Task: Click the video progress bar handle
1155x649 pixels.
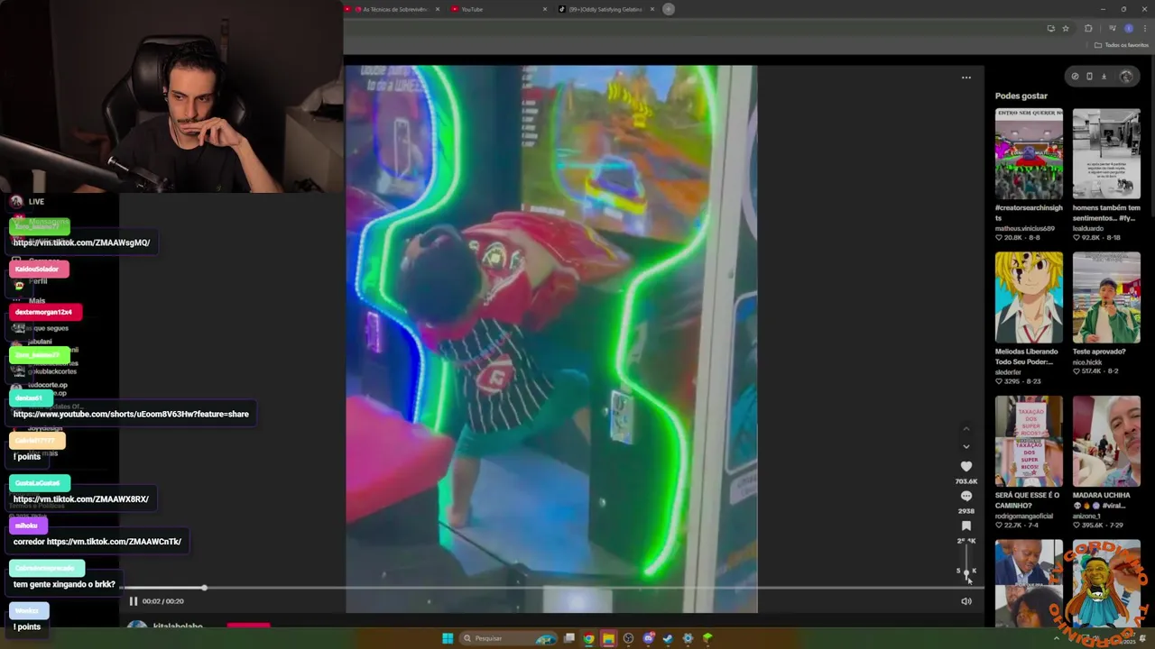Action: (204, 588)
